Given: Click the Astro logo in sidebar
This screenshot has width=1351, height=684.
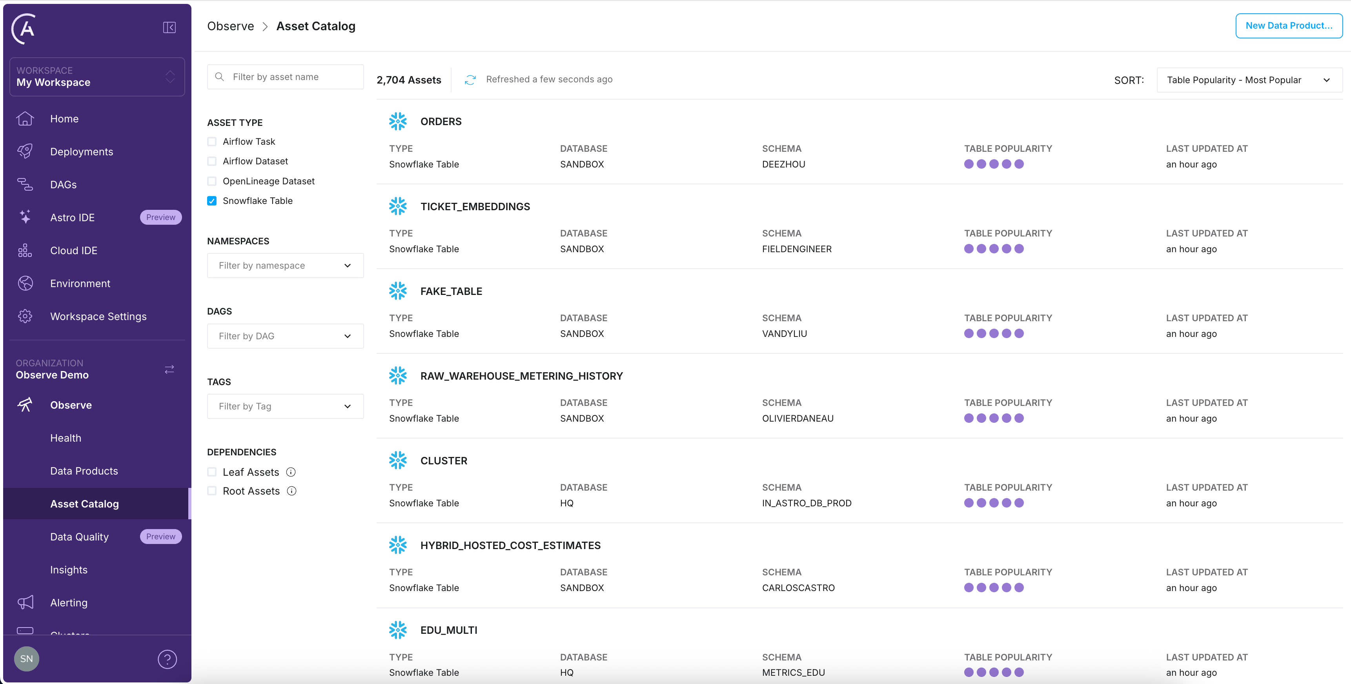Looking at the screenshot, I should (x=24, y=28).
